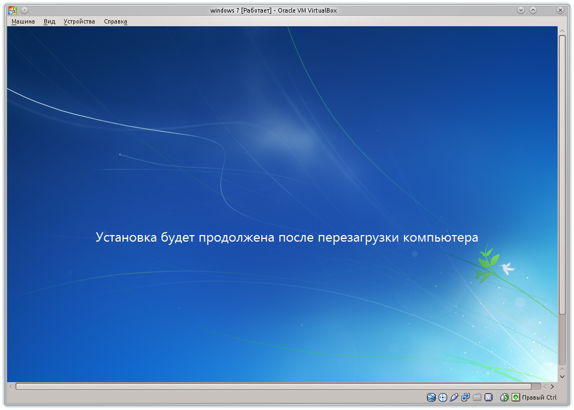Open the Справка menu
The height and width of the screenshot is (410, 574).
coord(115,21)
